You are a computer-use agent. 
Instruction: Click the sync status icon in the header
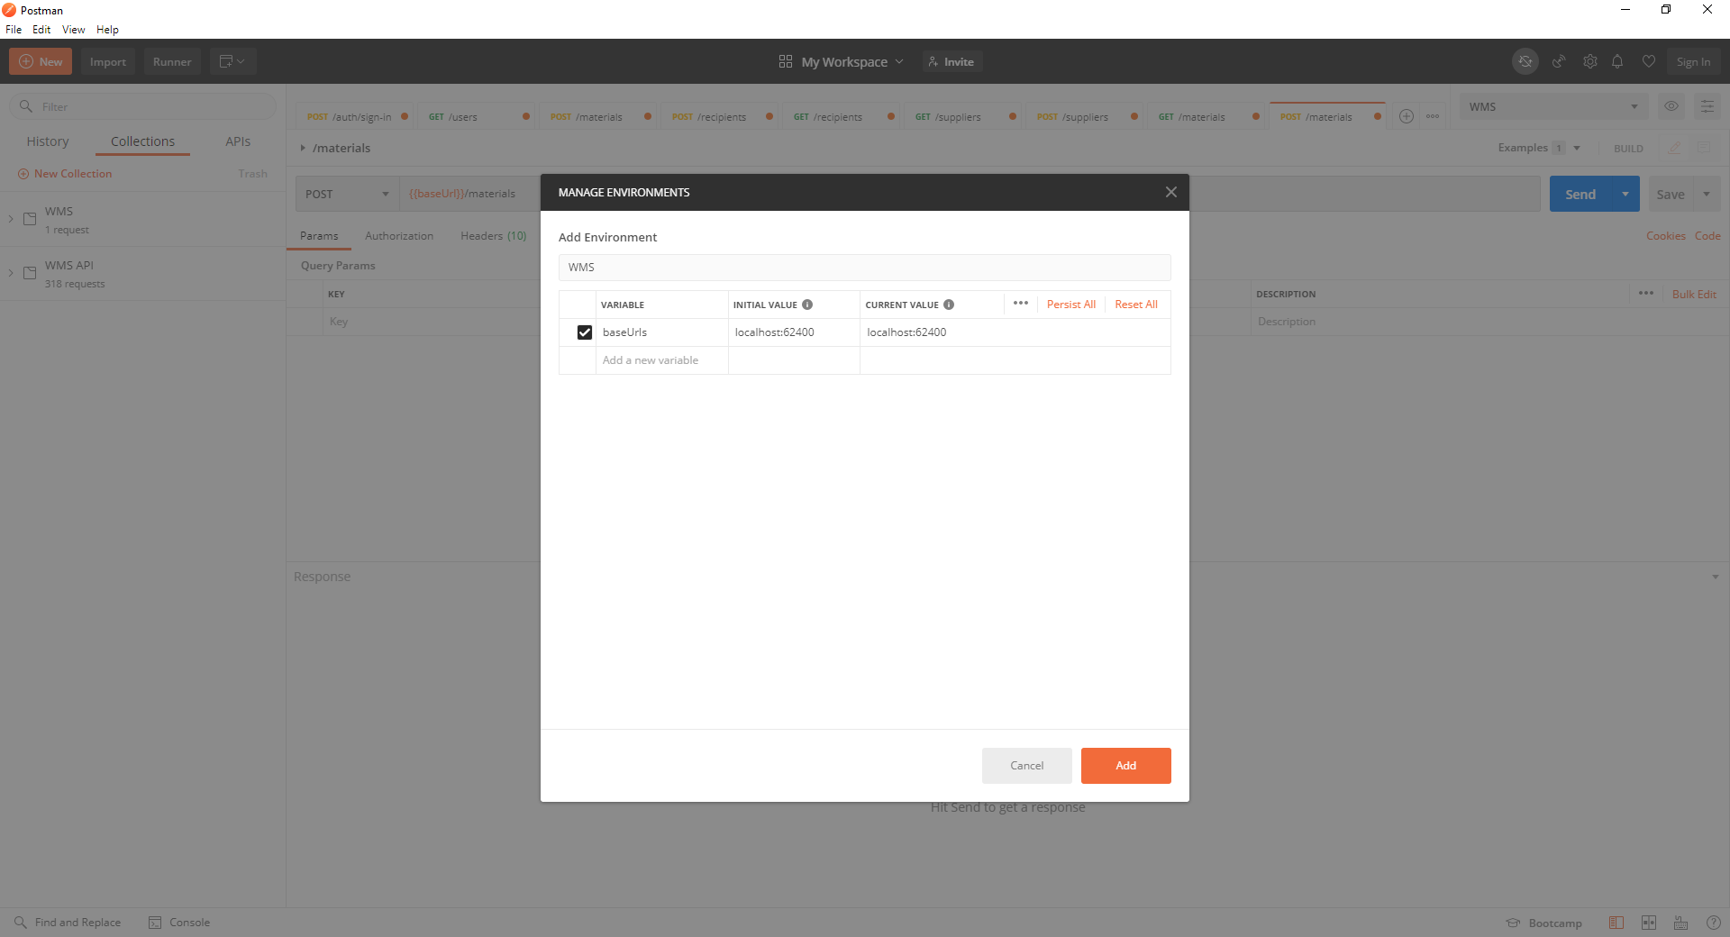[x=1525, y=61]
